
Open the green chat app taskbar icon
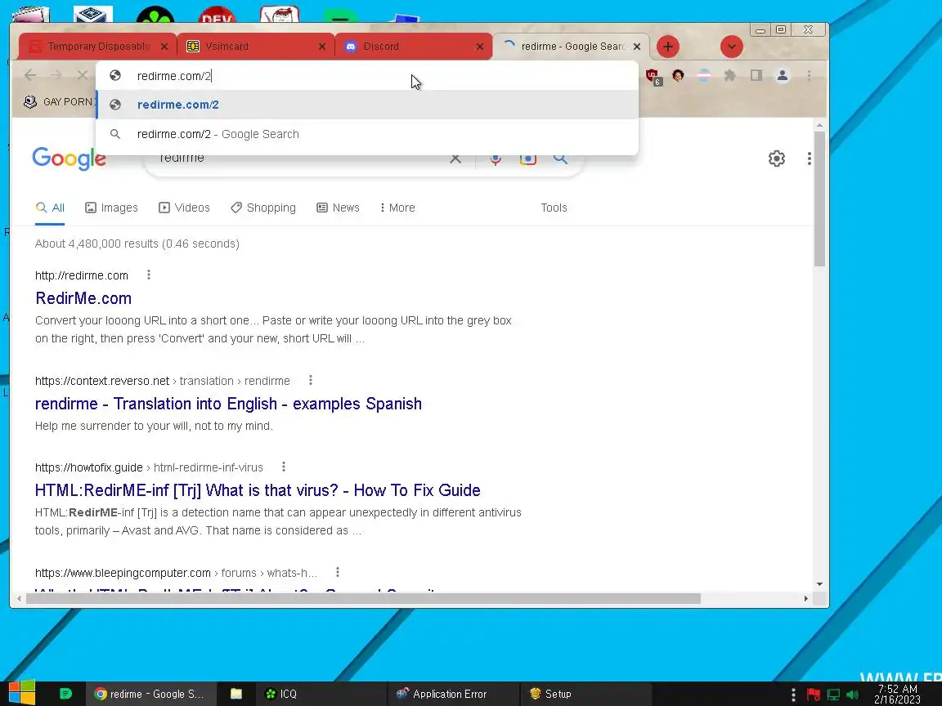click(x=65, y=694)
